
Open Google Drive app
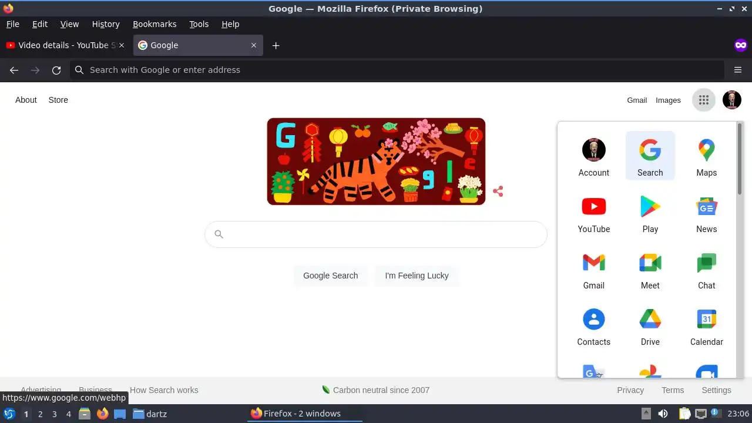coord(650,325)
